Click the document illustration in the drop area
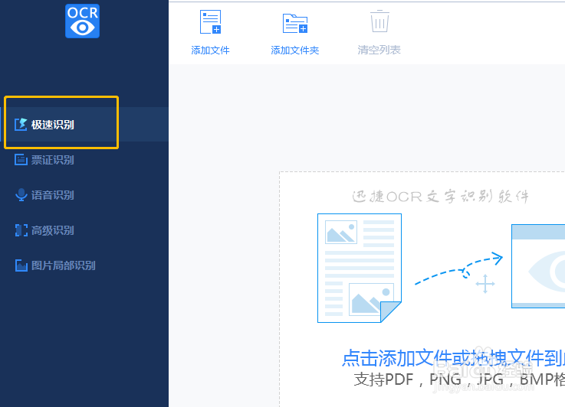This screenshot has height=407, width=565. tap(360, 269)
